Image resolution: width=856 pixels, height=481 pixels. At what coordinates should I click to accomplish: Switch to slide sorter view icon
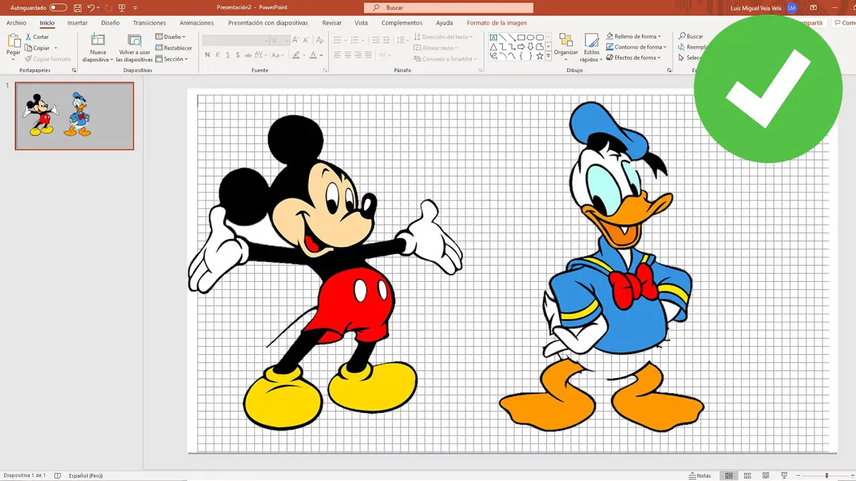click(747, 476)
